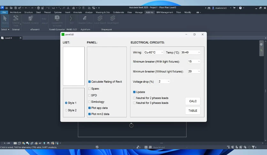
Task: Launch Convert RFA to FormIt tool
Action: (57, 21)
